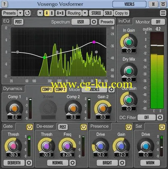Image resolution: width=168 pixels, height=169 pixels.
Task: Select the green EQ band point
Action: tap(44, 57)
